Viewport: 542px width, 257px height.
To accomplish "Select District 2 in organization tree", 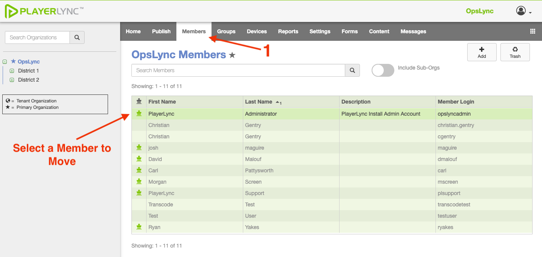I will click(28, 80).
